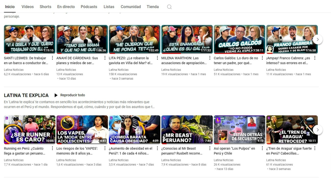Open the Comunidad tab
This screenshot has width=331, height=181.
point(131,7)
